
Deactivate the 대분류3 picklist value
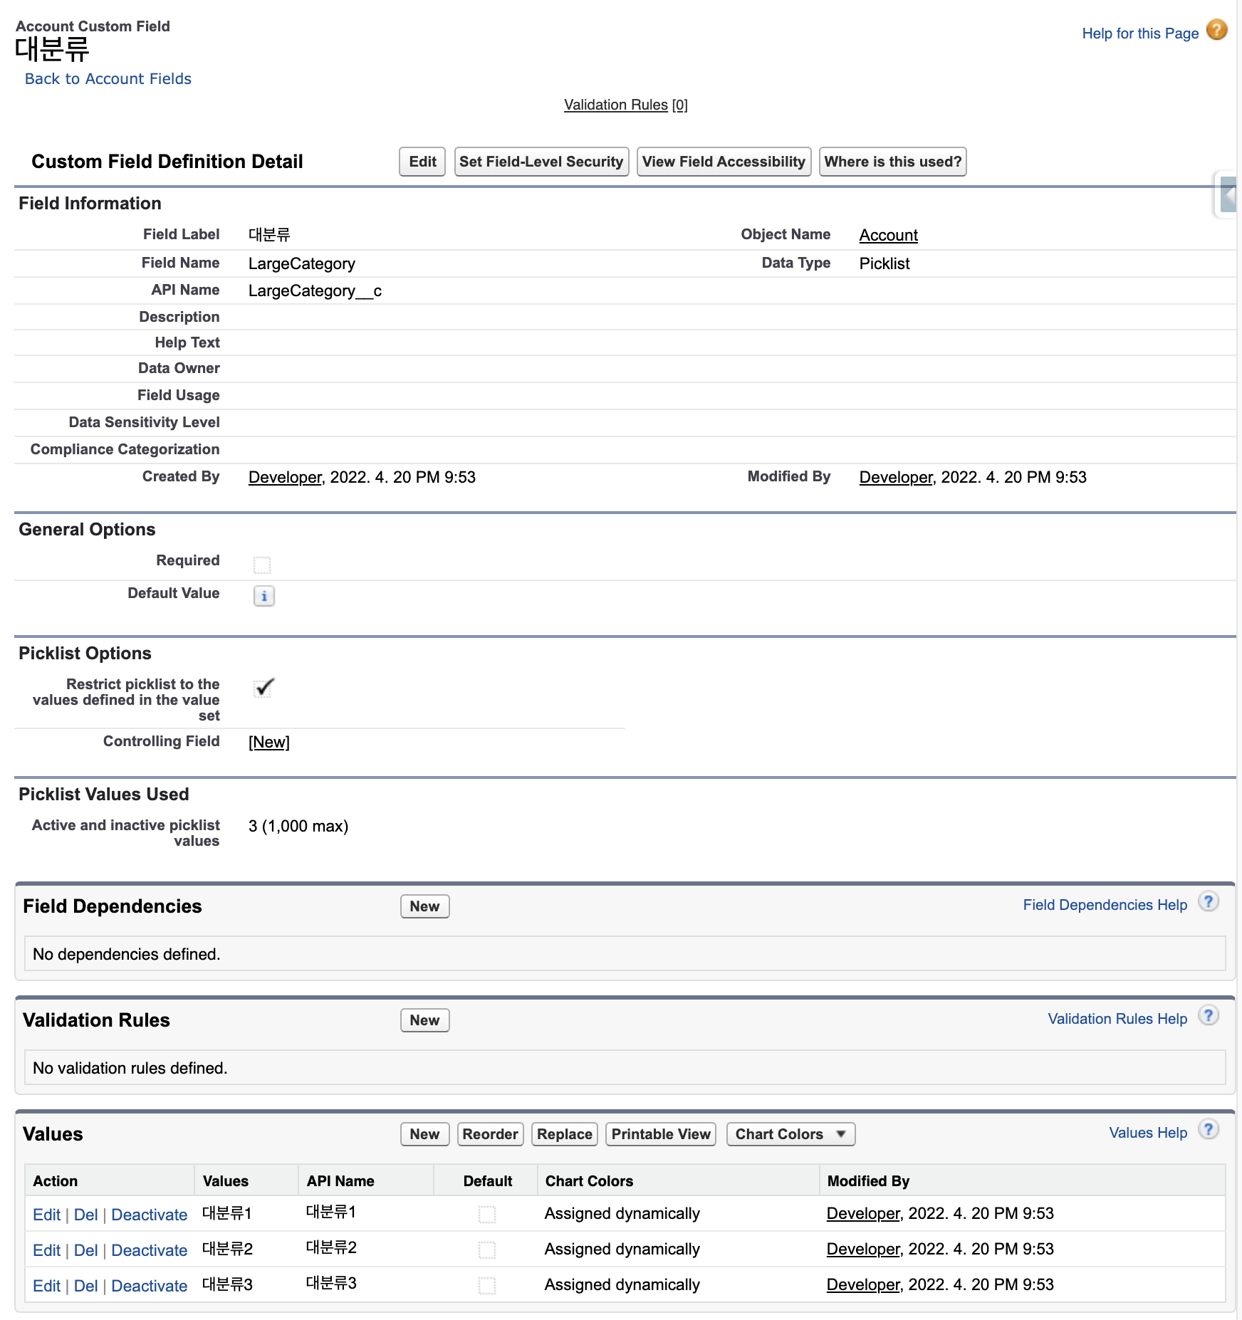[150, 1286]
